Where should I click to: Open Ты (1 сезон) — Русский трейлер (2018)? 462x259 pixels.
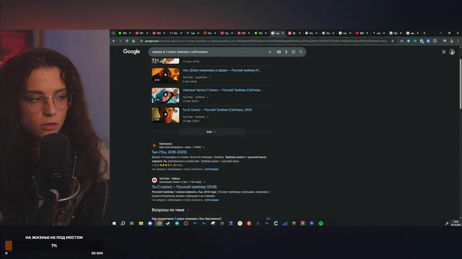coord(184,187)
